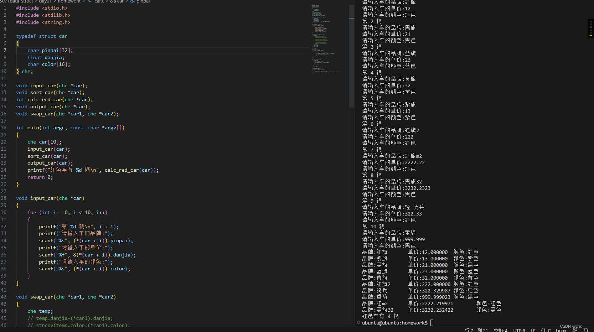This screenshot has width=594, height=332.
Task: Click the code minimap preview
Action: (x=326, y=38)
